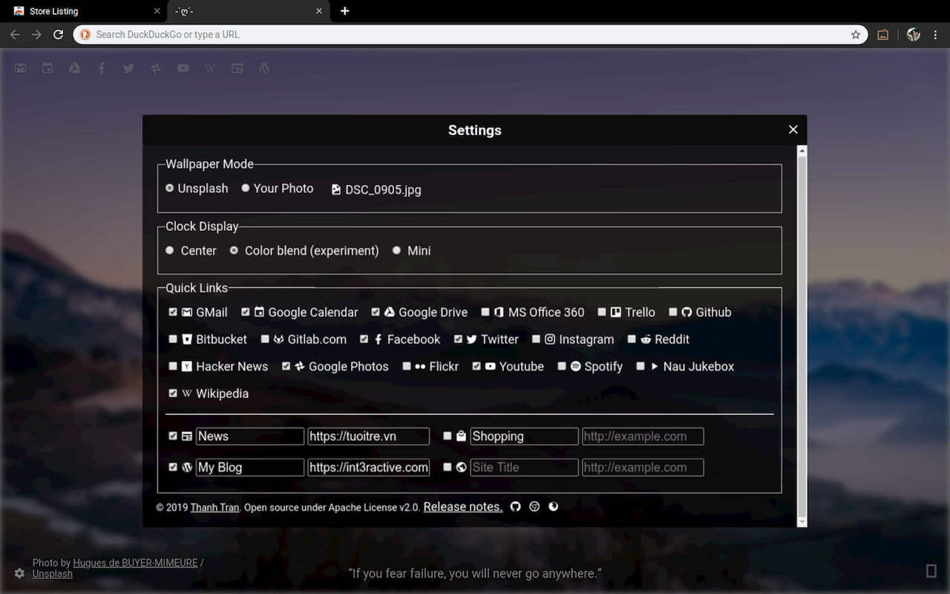Enable the Github quick link checkbox
The height and width of the screenshot is (594, 950).
(673, 313)
